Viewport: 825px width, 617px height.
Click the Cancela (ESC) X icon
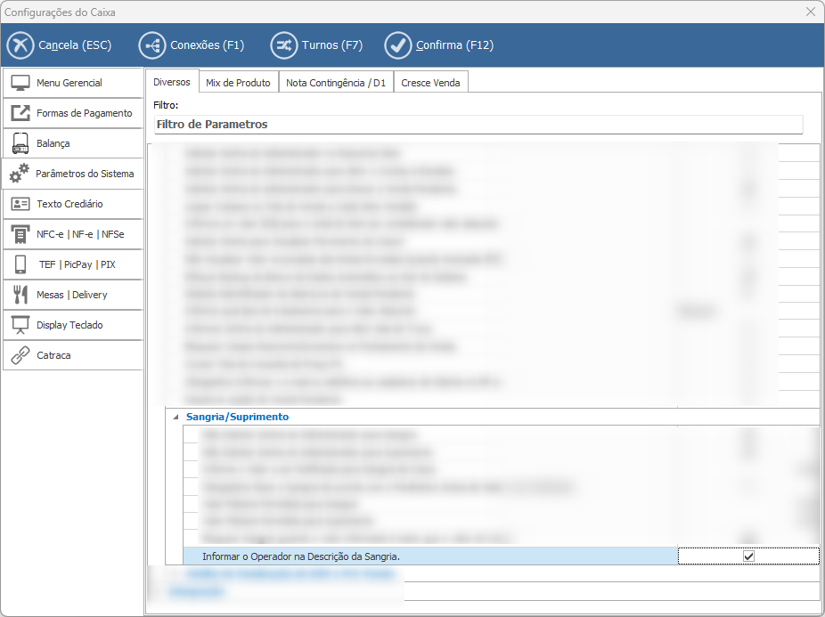[x=20, y=45]
